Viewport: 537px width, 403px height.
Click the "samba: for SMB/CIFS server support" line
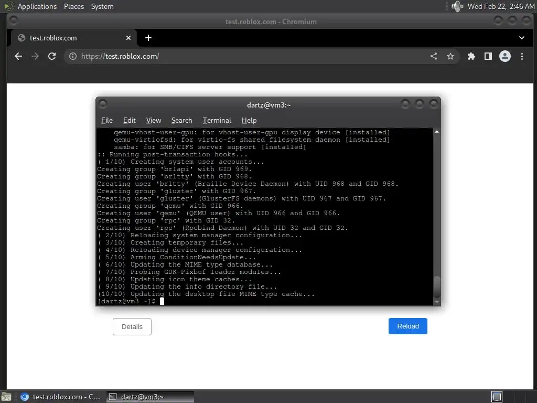(210, 147)
